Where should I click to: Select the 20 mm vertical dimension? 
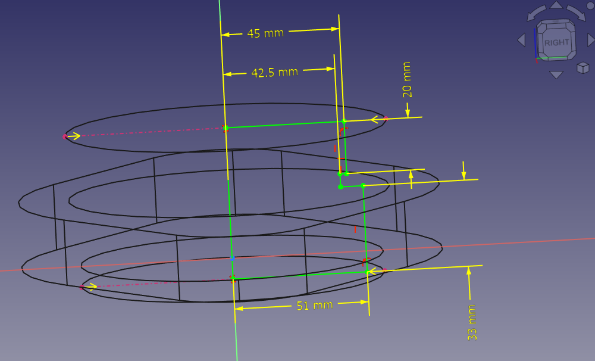coord(407,79)
